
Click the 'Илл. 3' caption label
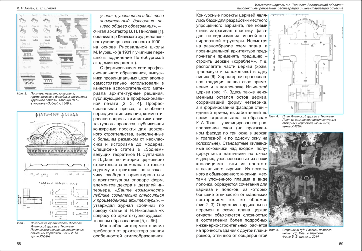coord(22,223)
